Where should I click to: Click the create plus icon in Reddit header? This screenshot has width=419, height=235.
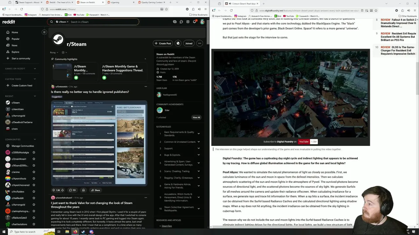188,22
